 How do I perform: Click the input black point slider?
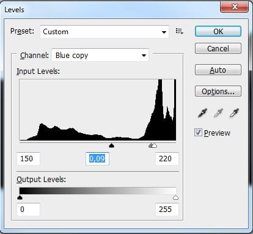click(x=111, y=145)
